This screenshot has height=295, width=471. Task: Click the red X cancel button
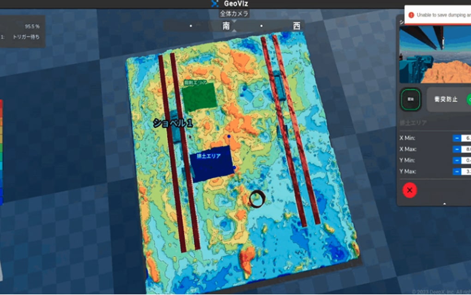(410, 190)
